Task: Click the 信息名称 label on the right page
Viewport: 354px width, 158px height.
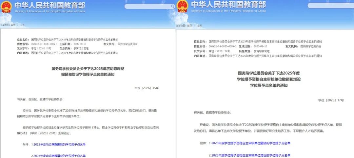Action: coord(201,42)
